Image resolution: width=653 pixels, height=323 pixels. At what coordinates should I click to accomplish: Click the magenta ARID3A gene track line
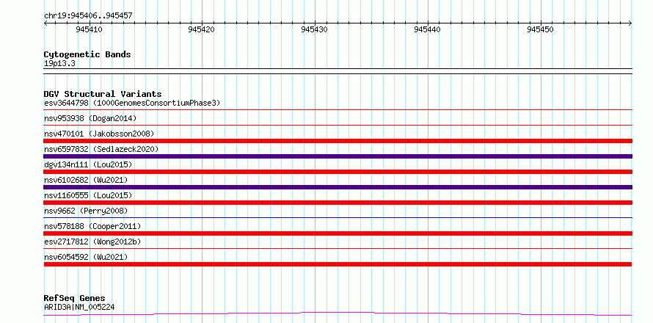point(338,313)
